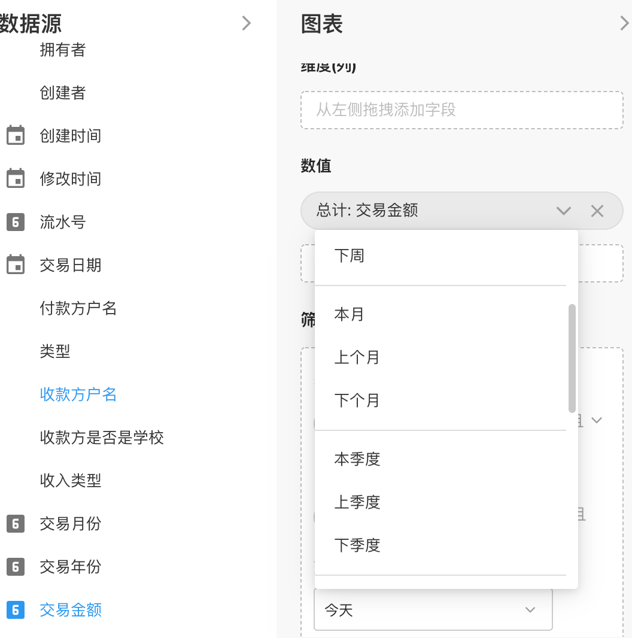Open the 总计: 交易金额 aggregation dropdown

[563, 211]
